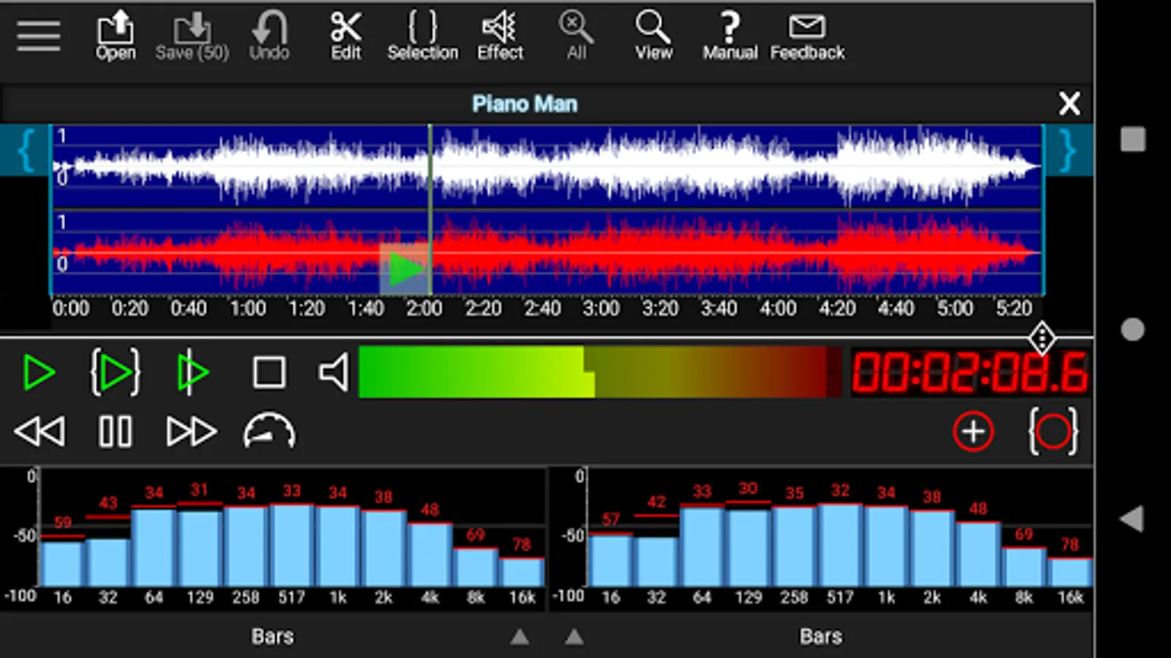Image resolution: width=1171 pixels, height=658 pixels.
Task: Click the white upper channel waveform
Action: click(x=547, y=167)
